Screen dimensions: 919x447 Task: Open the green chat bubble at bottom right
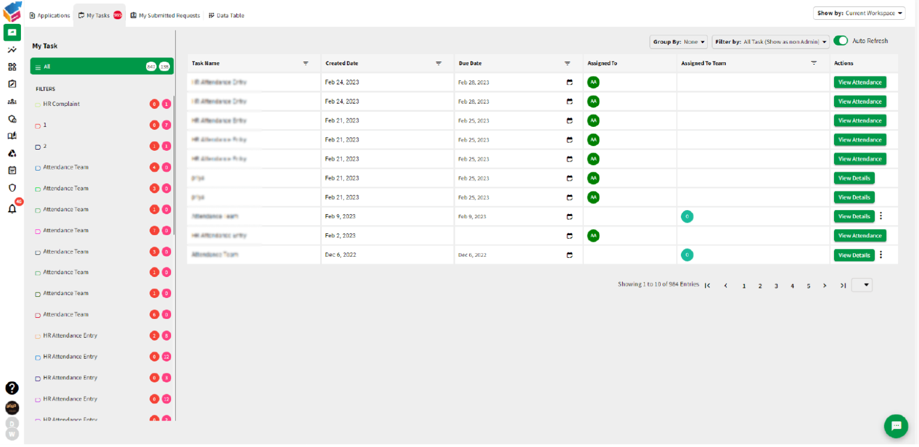pyautogui.click(x=896, y=426)
